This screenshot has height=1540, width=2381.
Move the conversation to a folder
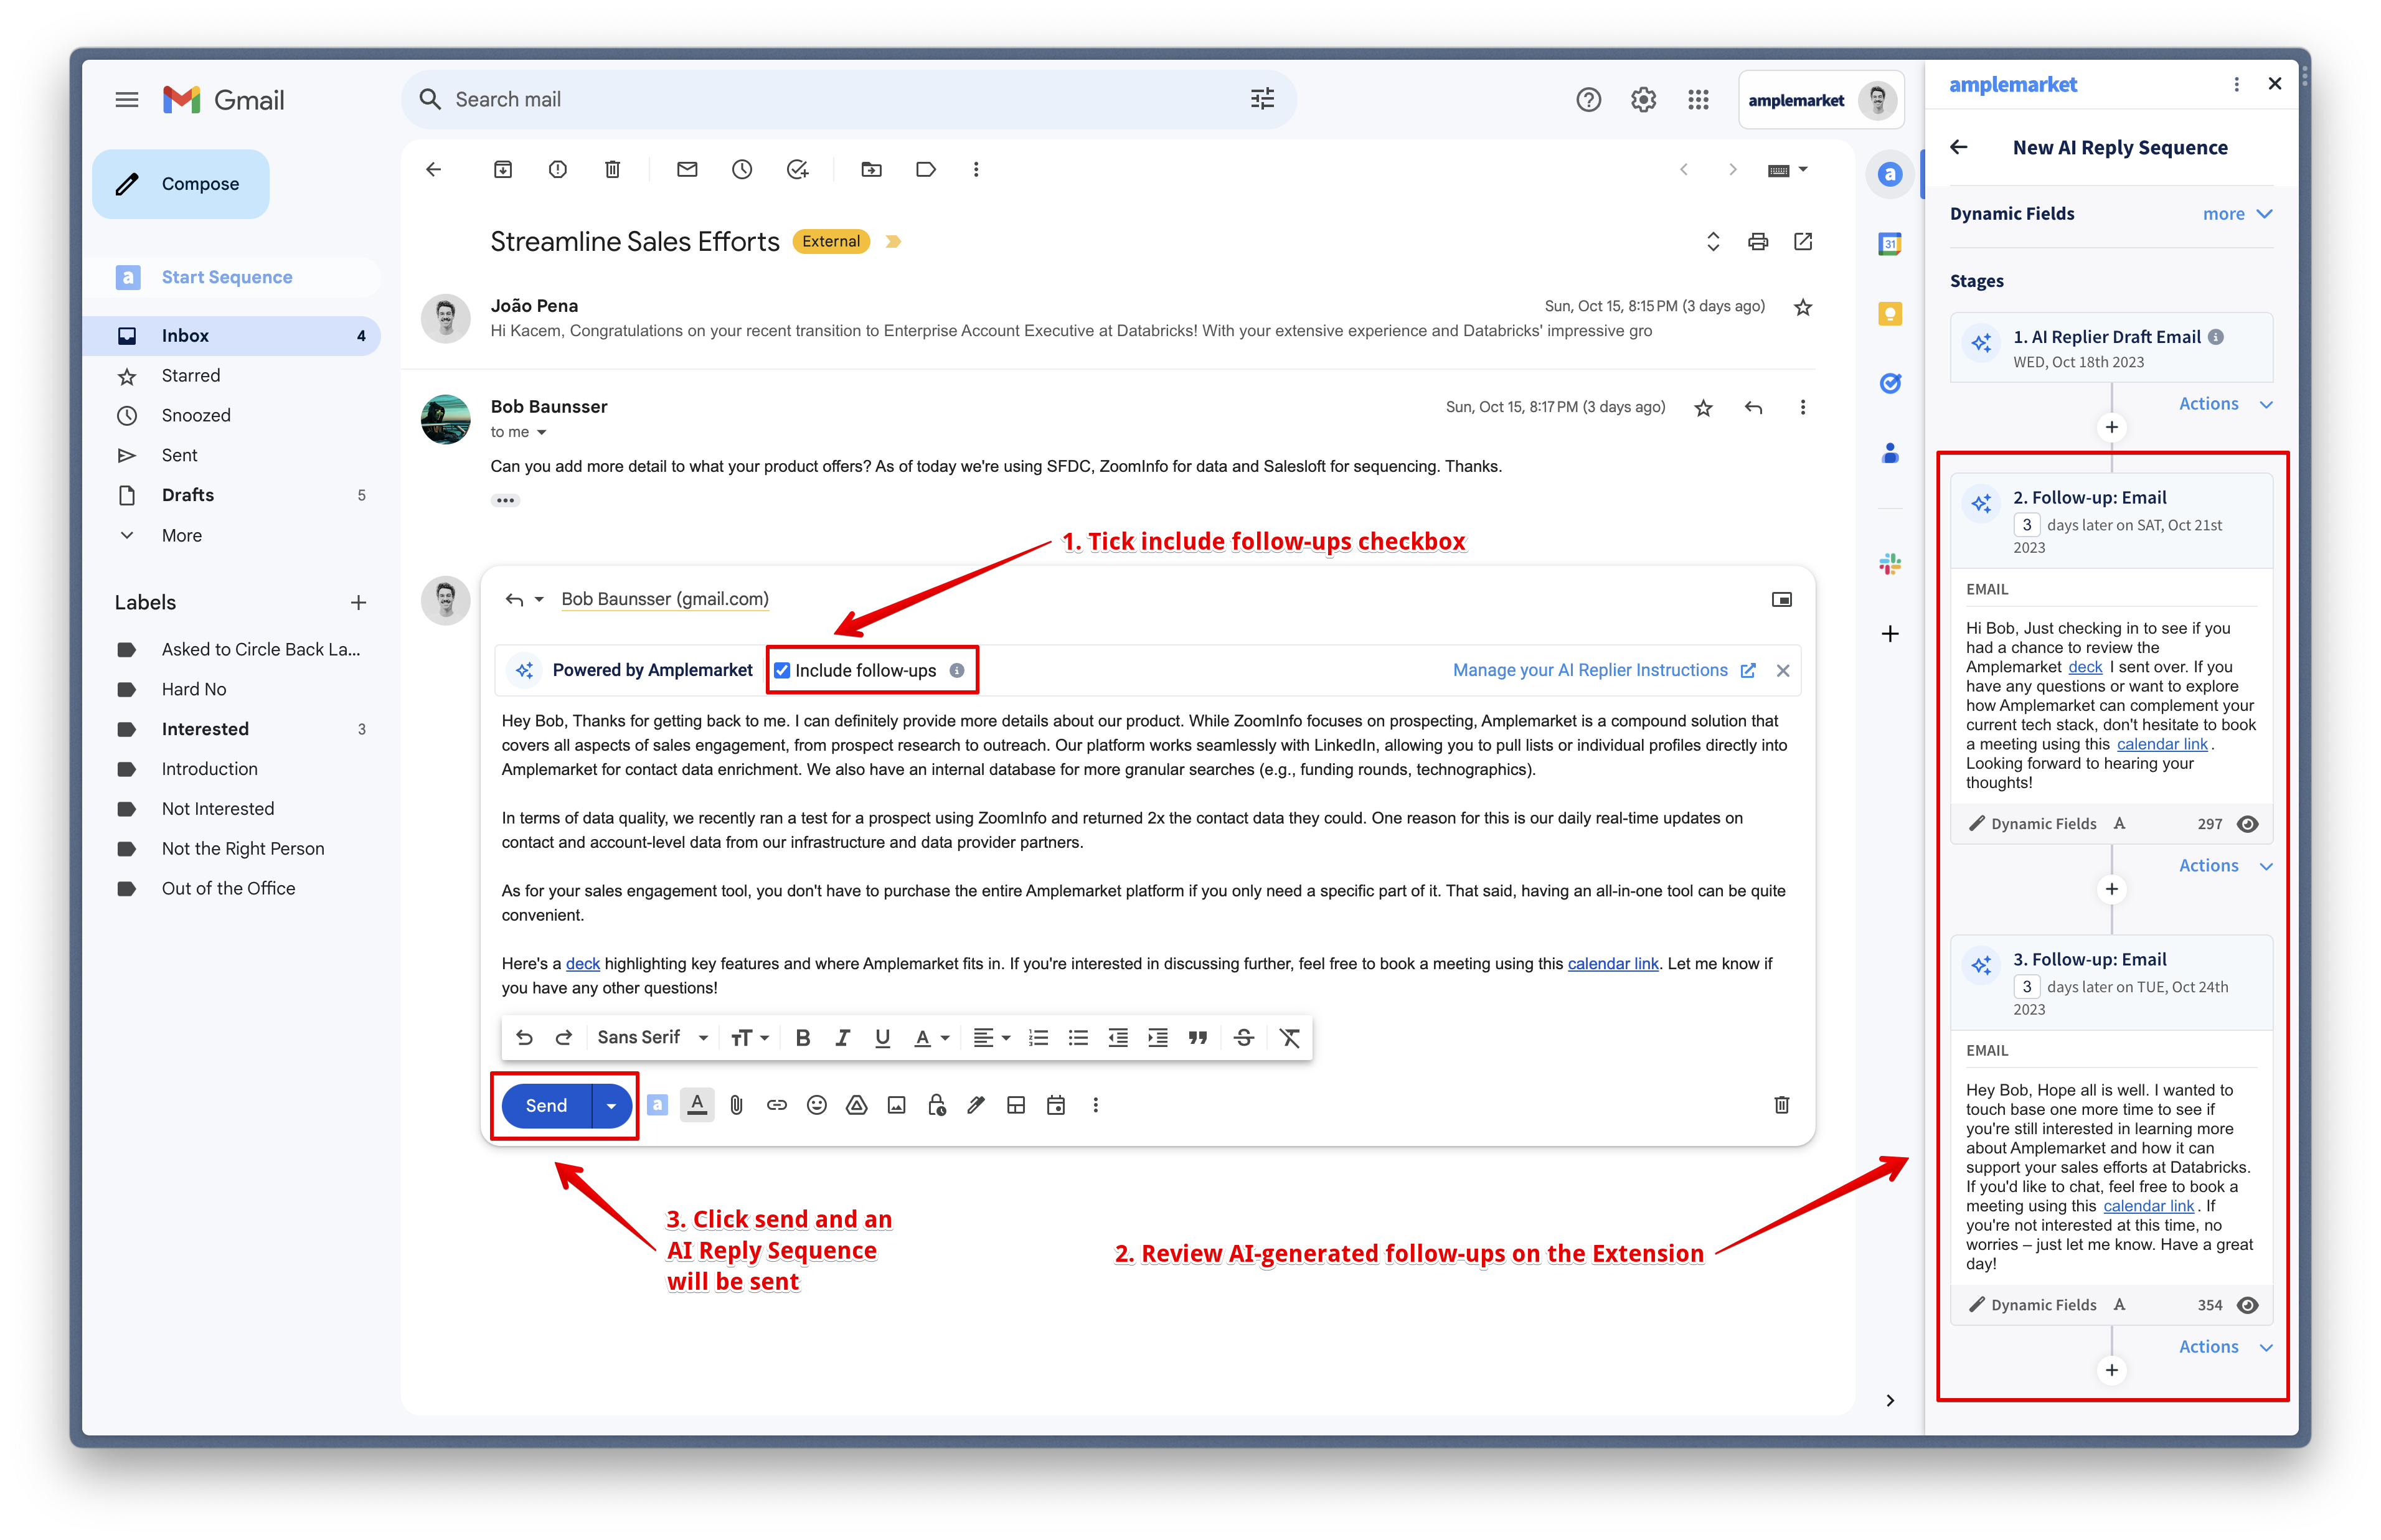[x=872, y=170]
